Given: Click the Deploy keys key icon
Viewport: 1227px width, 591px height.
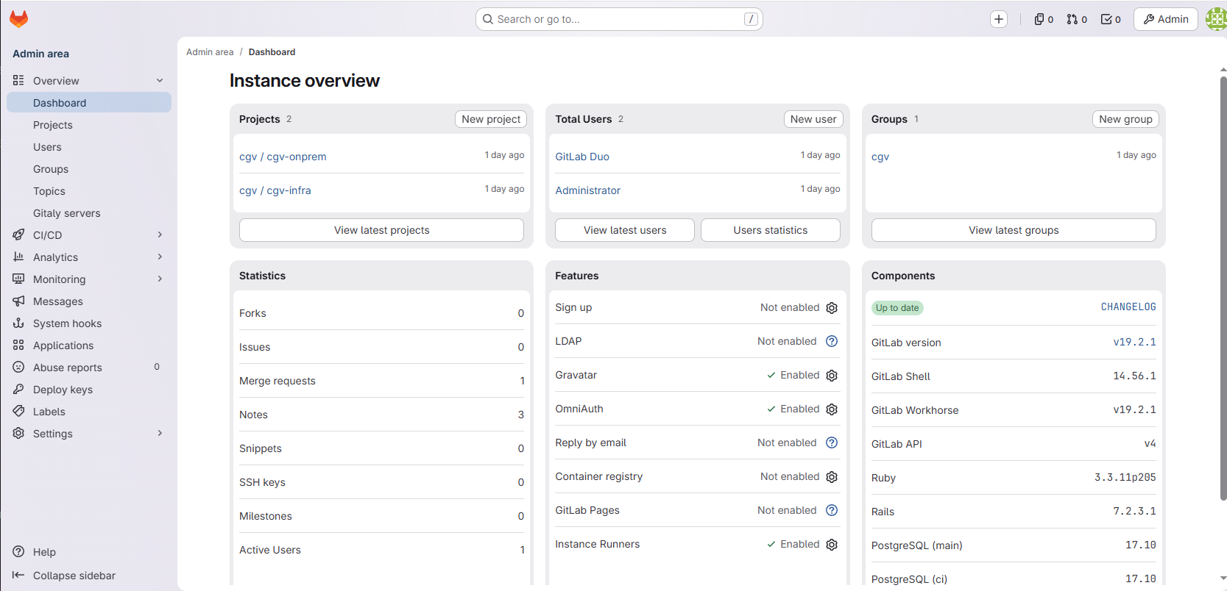Looking at the screenshot, I should [18, 389].
